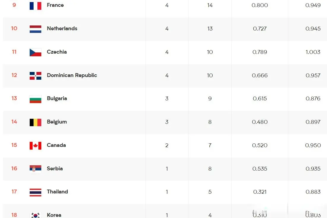Viewport: 327px width, 218px height.
Task: Click the Korea flag icon
Action: pos(35,215)
